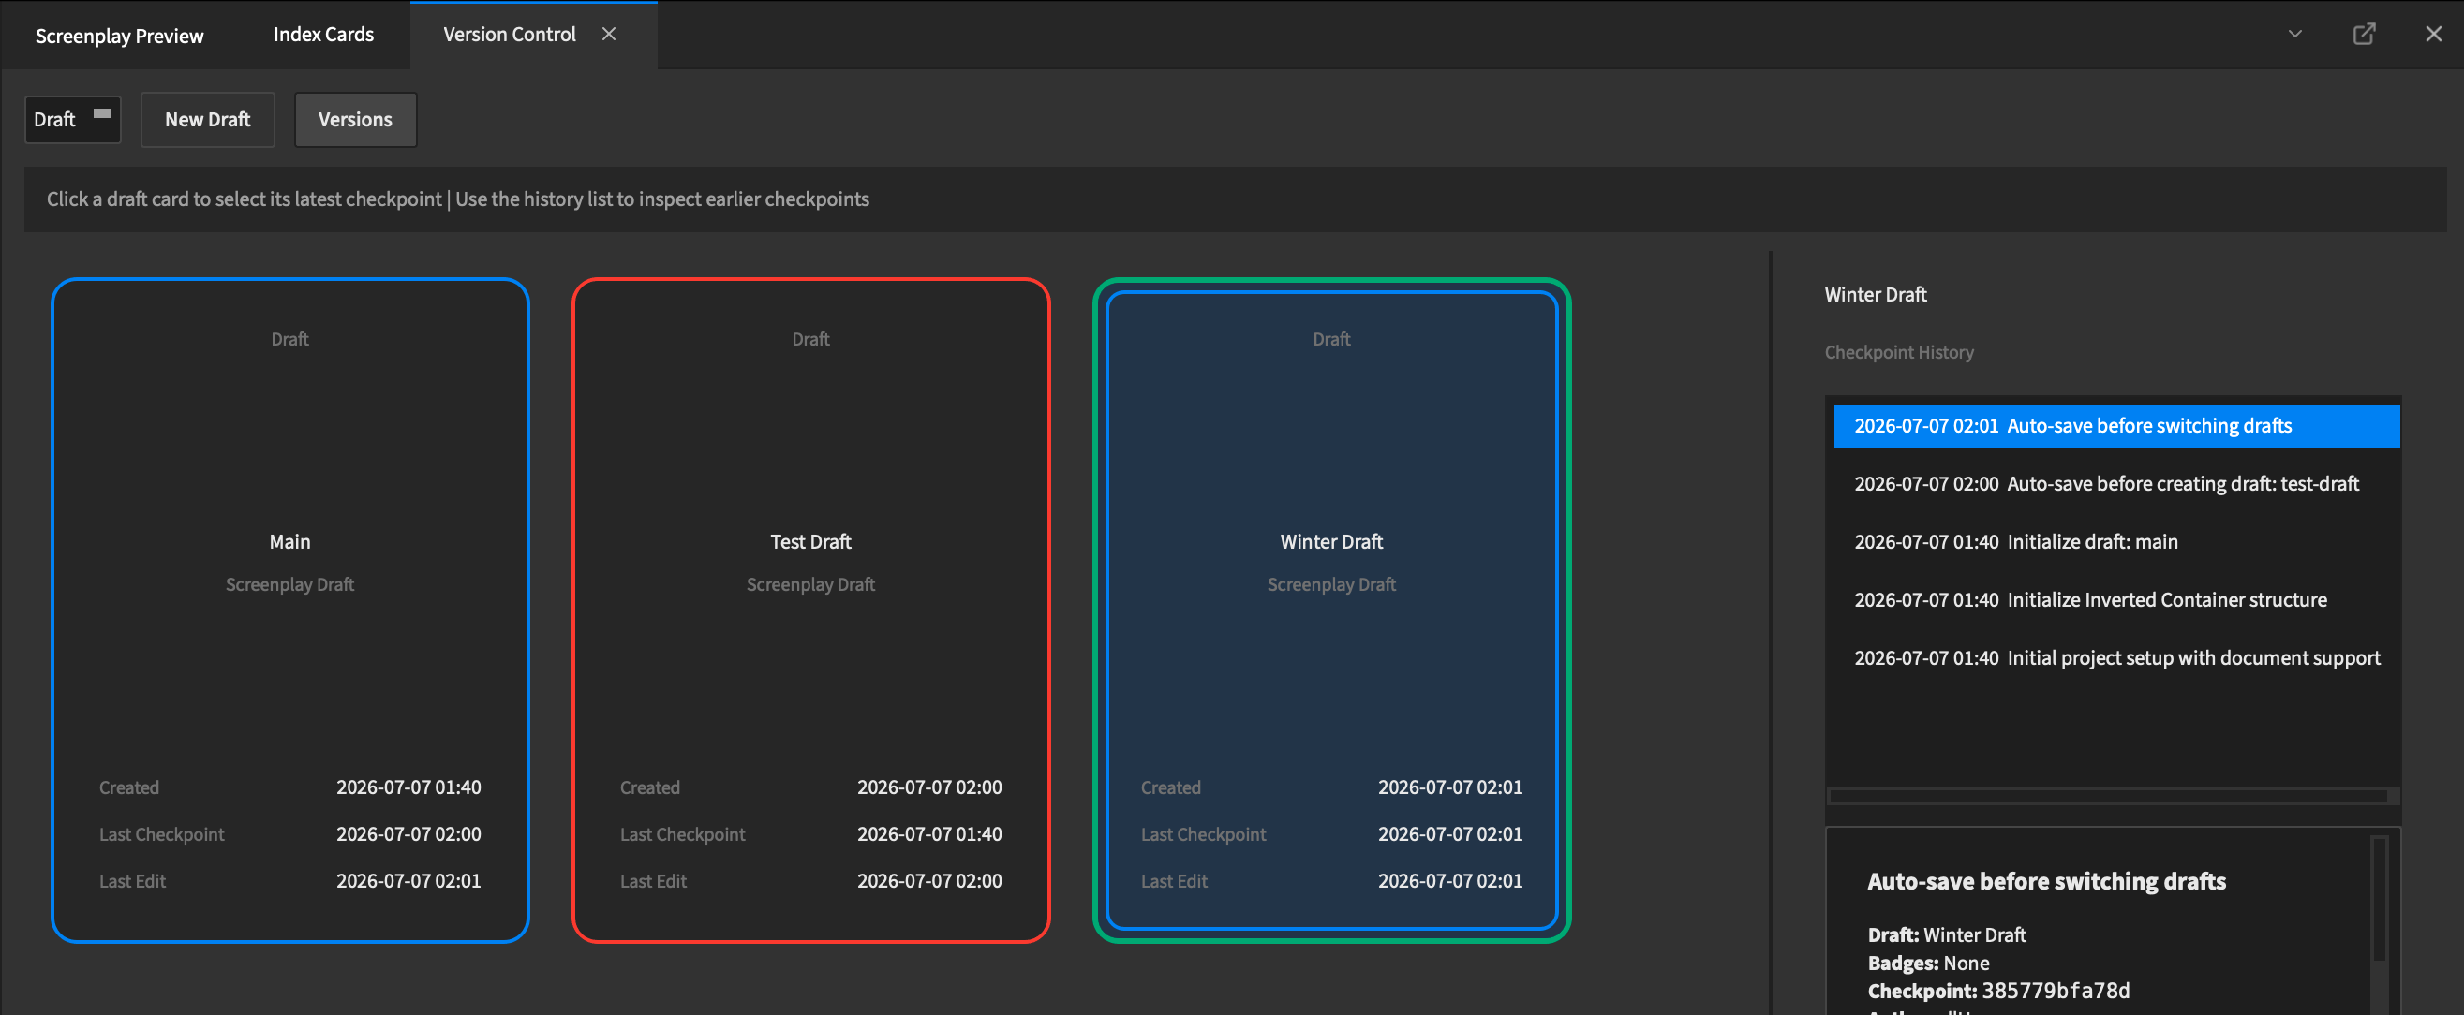Open the Draft dropdown menu
This screenshot has width=2464, height=1015.
(x=73, y=120)
